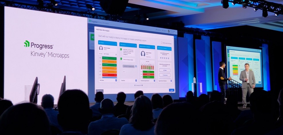
Task: Click the red appointment row in No Show list
Action: click(109, 75)
